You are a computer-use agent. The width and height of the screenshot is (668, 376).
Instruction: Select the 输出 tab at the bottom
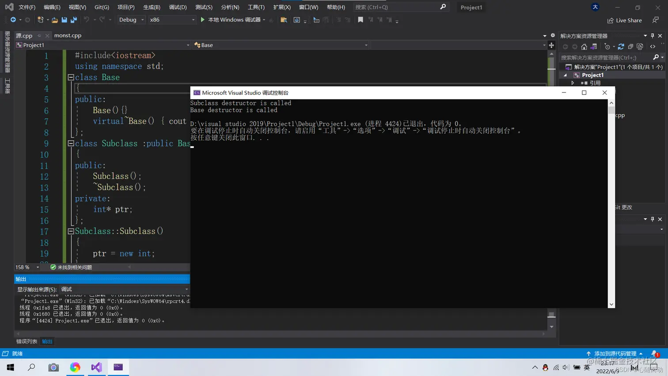pyautogui.click(x=47, y=341)
